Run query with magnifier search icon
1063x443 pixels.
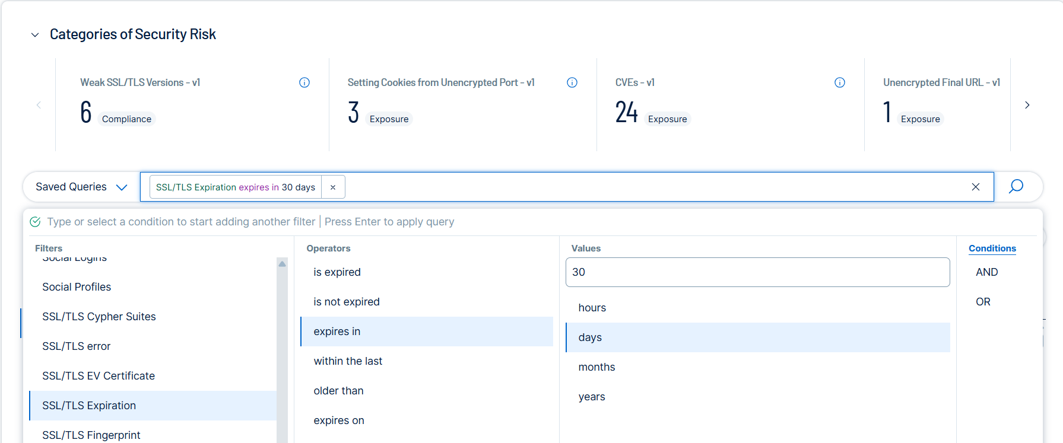point(1016,187)
